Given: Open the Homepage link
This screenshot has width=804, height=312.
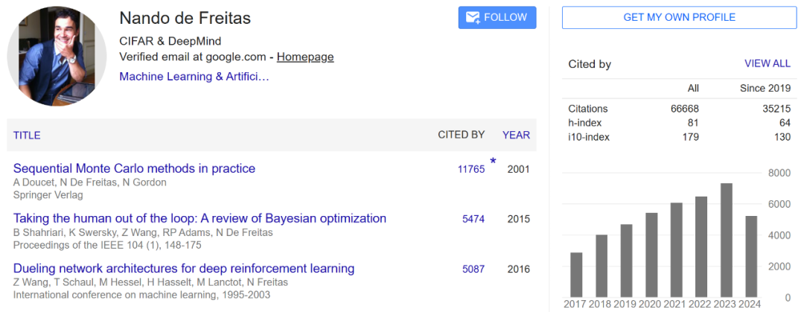Looking at the screenshot, I should 306,57.
